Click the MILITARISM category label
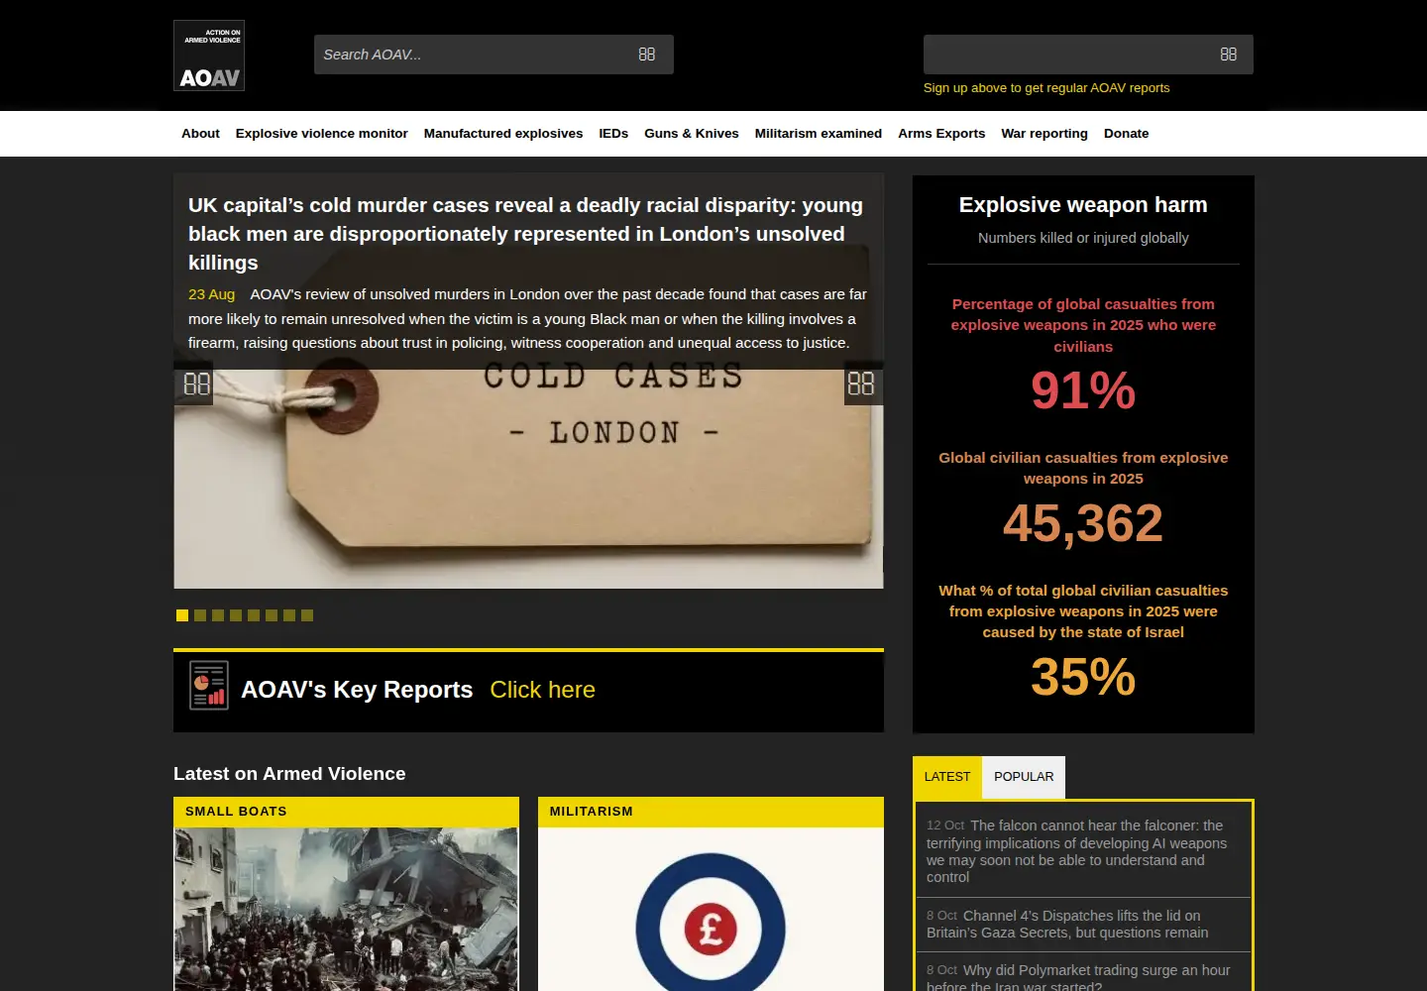 592,812
